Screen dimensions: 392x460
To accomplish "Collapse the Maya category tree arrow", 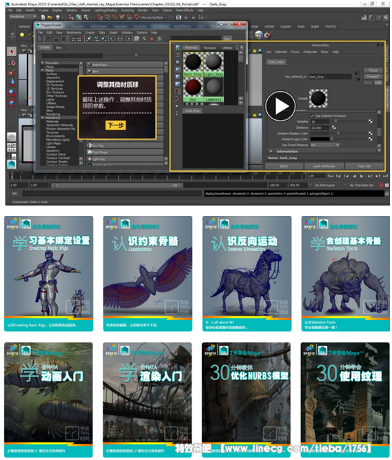I will pyautogui.click(x=42, y=70).
